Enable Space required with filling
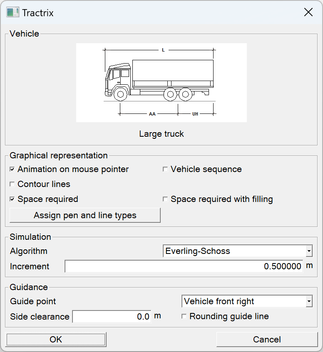The image size is (323, 352). pos(165,199)
